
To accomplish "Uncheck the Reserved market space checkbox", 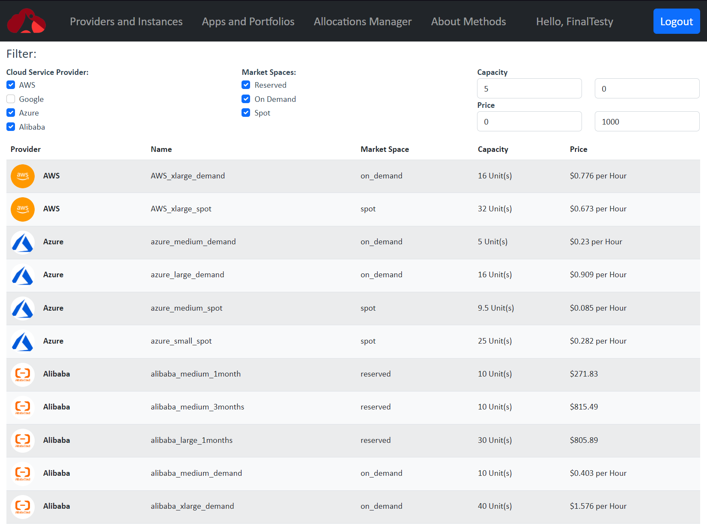I will (x=246, y=85).
